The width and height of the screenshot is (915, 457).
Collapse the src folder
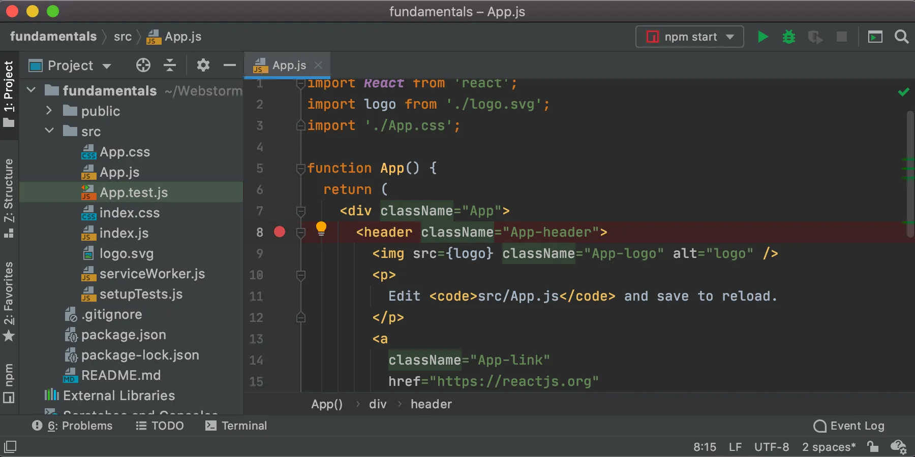49,131
